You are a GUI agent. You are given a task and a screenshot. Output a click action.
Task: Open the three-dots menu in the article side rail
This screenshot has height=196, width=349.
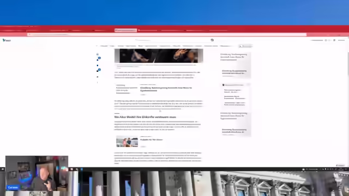97,82
